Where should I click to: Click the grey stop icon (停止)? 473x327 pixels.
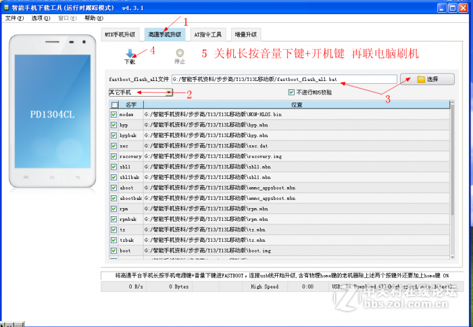click(x=180, y=53)
